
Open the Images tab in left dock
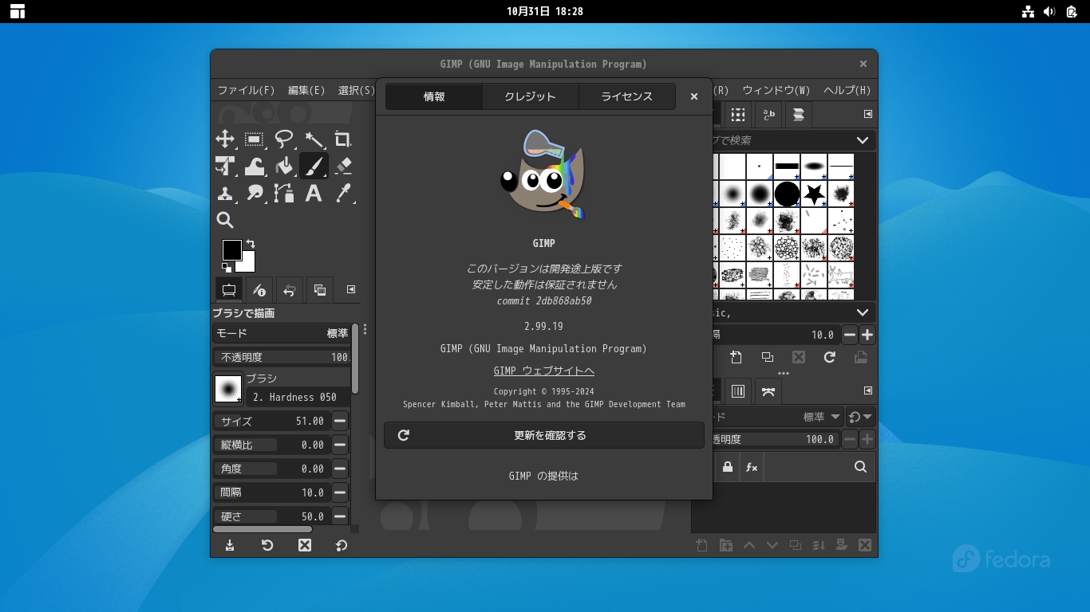319,290
